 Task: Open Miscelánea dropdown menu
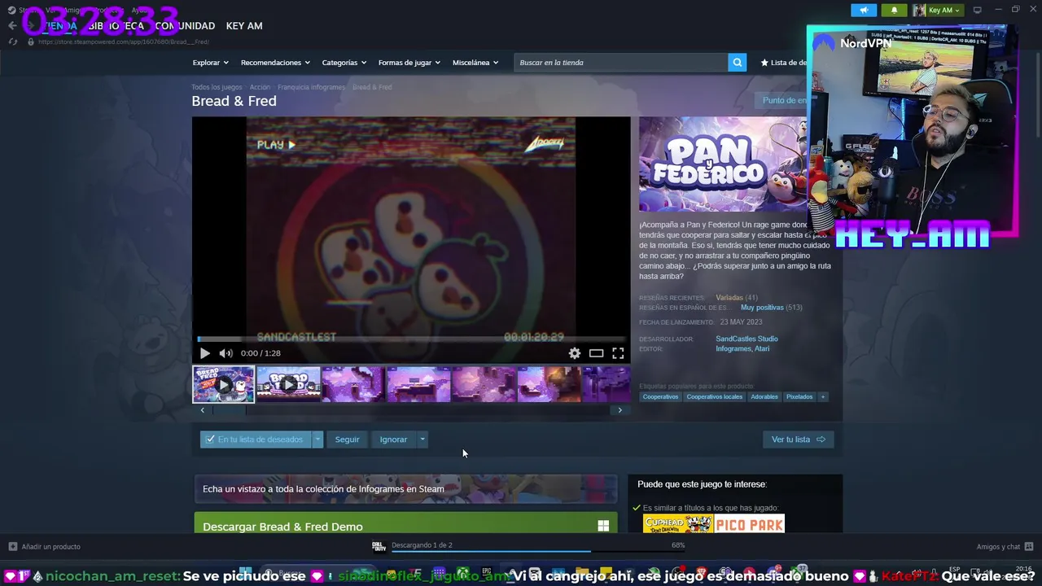click(475, 63)
